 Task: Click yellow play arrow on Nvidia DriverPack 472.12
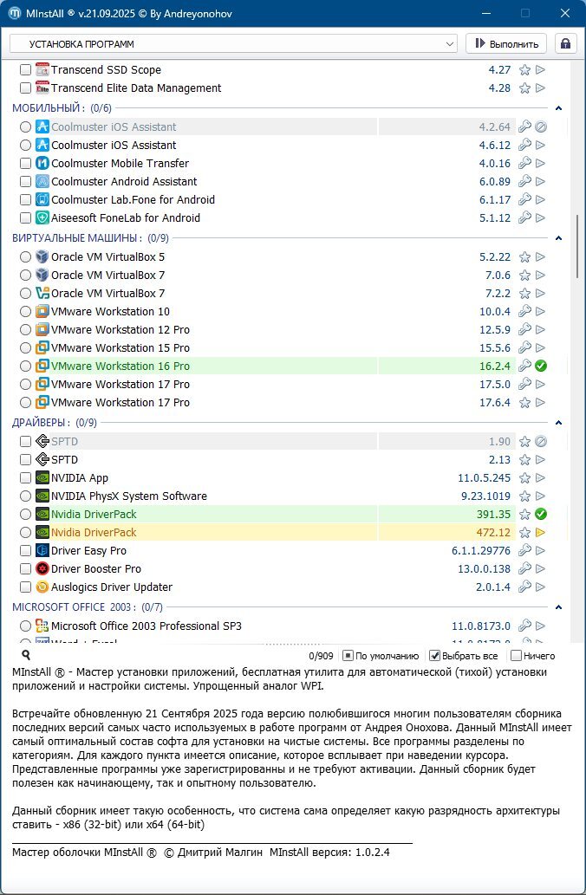(540, 533)
